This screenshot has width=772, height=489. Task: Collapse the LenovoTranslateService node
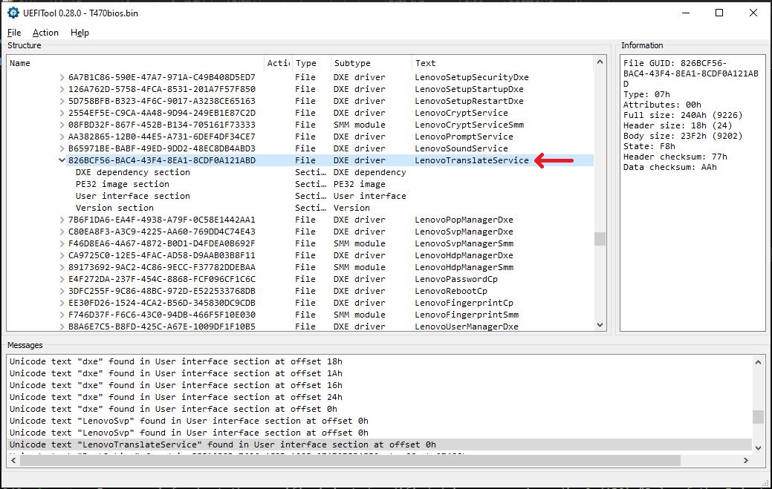point(62,160)
